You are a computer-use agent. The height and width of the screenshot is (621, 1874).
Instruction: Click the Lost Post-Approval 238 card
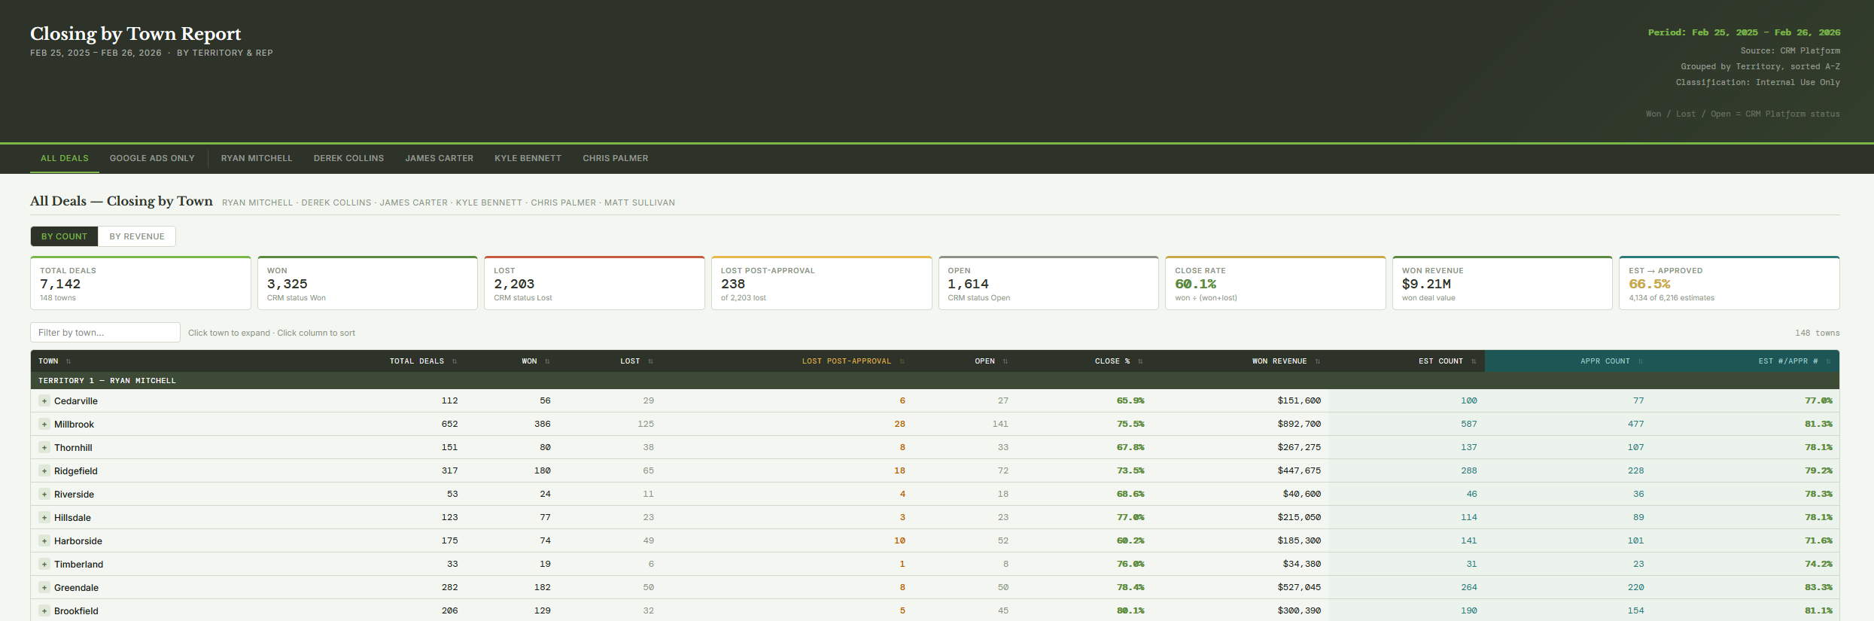(822, 283)
